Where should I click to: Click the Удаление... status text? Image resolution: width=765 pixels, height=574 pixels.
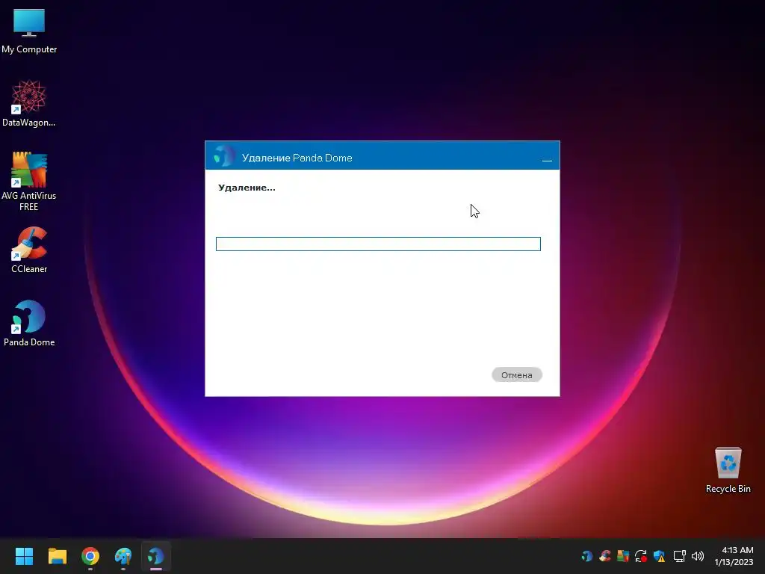click(247, 188)
